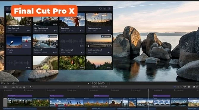Click the refresh icon in the media panel header
Viewport: 199px width, 110px height.
(100, 9)
